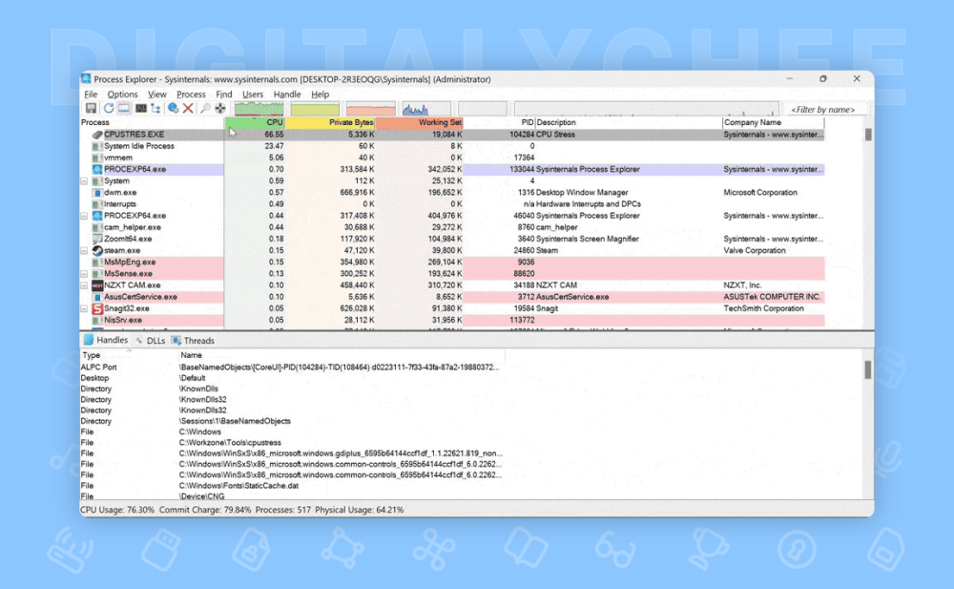Click the Threads tab icon
This screenshot has height=589, width=954.
pos(176,341)
